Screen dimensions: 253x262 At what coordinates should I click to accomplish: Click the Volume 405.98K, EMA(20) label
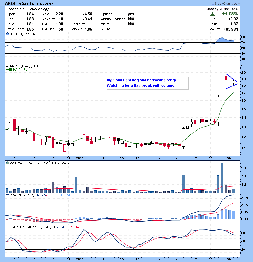click(41, 163)
